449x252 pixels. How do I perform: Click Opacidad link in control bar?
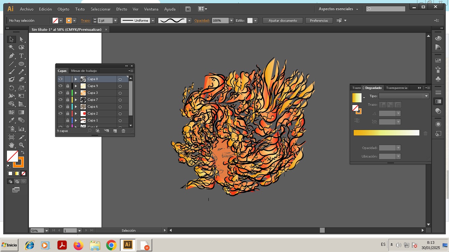(x=202, y=21)
